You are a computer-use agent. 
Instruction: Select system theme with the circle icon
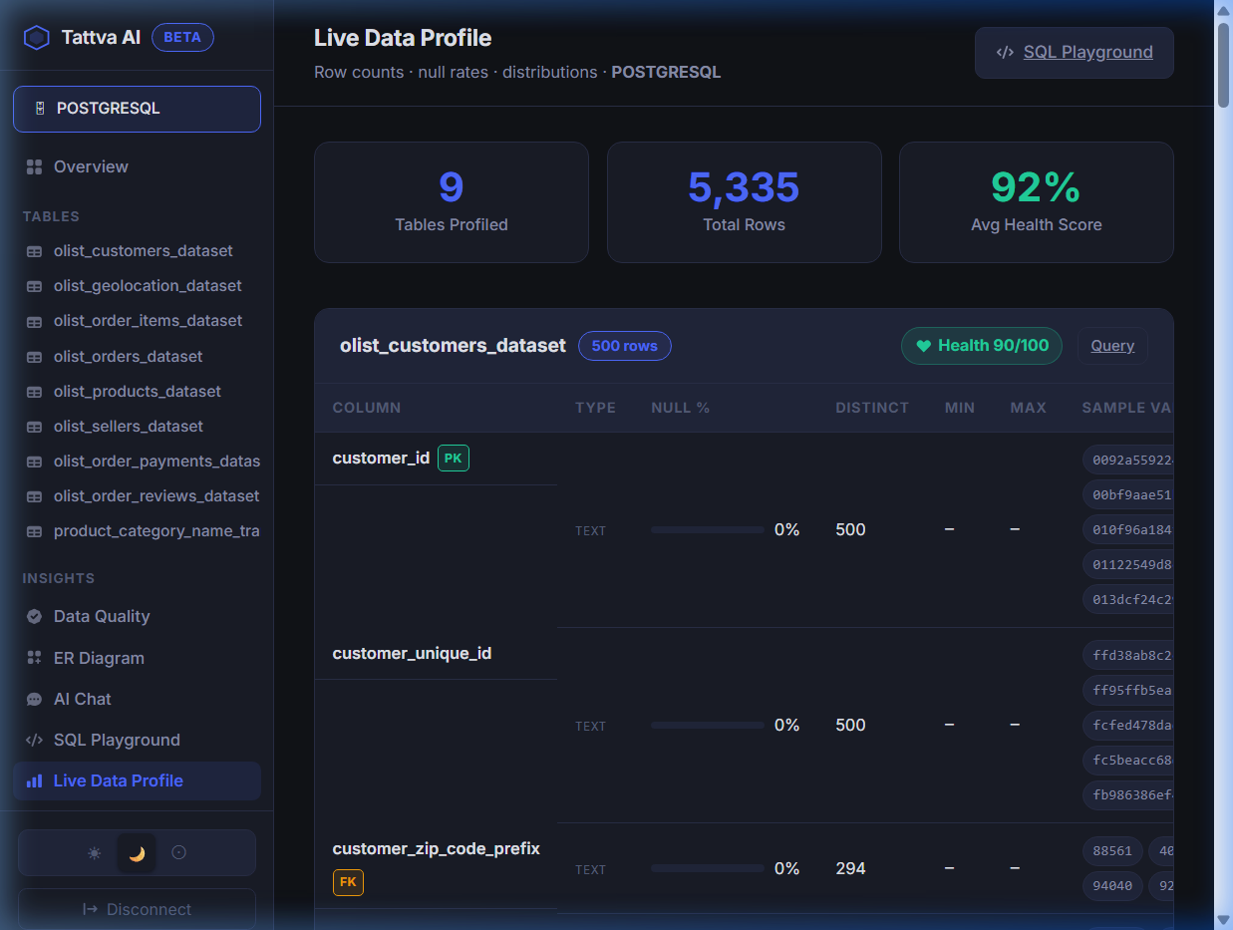click(179, 852)
